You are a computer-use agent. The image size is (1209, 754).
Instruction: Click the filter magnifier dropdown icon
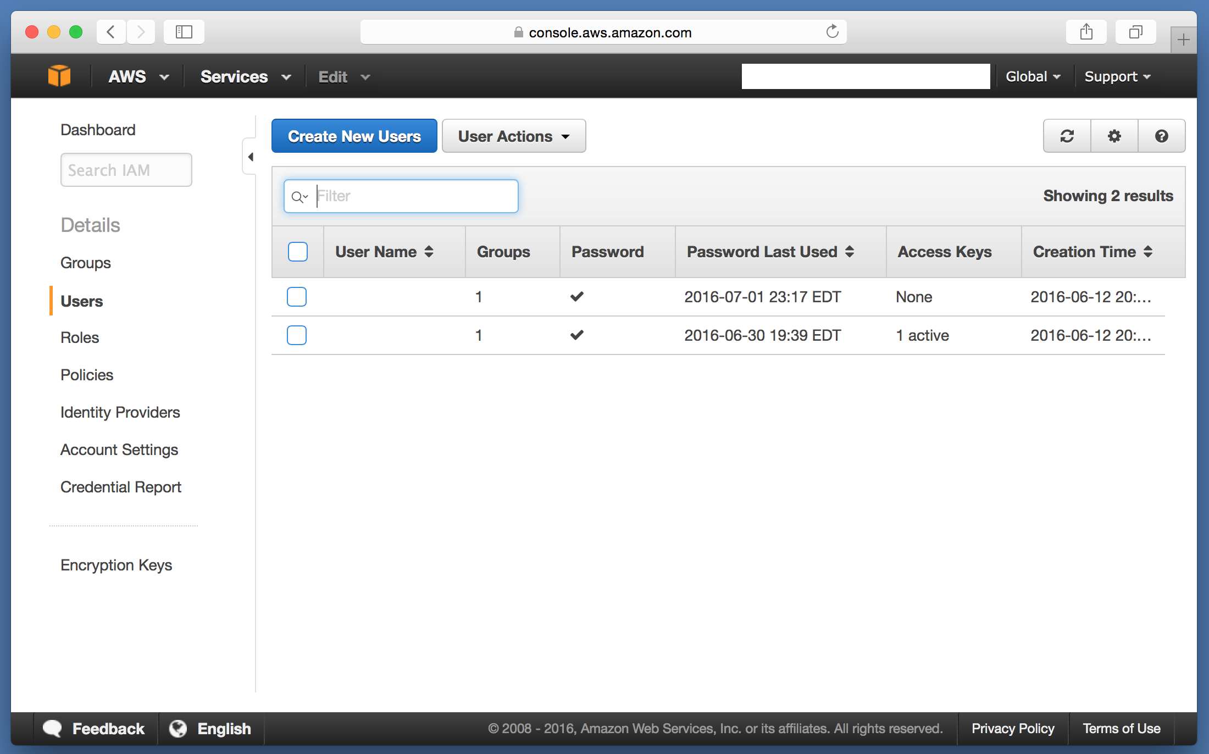point(300,197)
